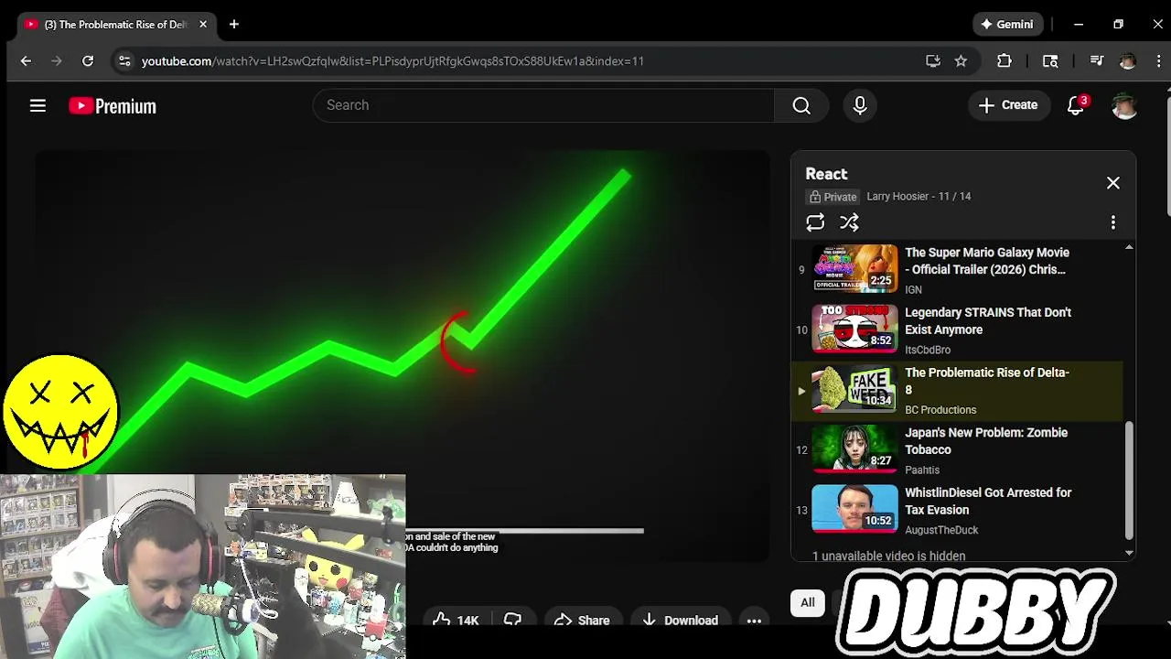Click the React playlist title
The image size is (1171, 659).
coord(826,174)
